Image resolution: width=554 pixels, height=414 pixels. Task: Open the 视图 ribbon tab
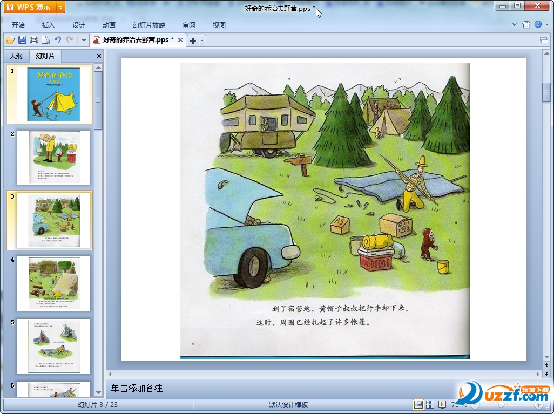pyautogui.click(x=219, y=25)
